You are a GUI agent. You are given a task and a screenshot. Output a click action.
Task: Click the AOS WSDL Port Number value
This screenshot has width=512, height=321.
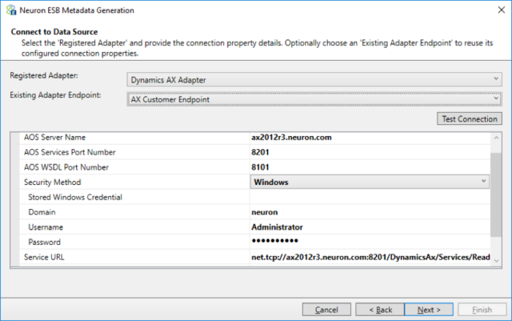(370, 167)
